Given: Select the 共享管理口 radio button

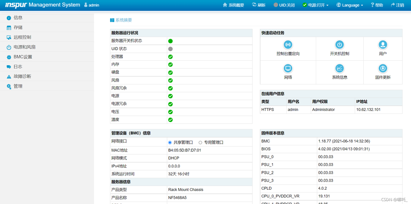Looking at the screenshot, I should pos(170,142).
